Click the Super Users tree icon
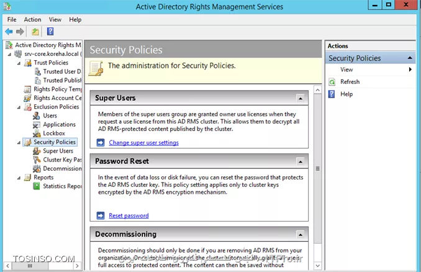The image size is (421, 272). pyautogui.click(x=37, y=151)
